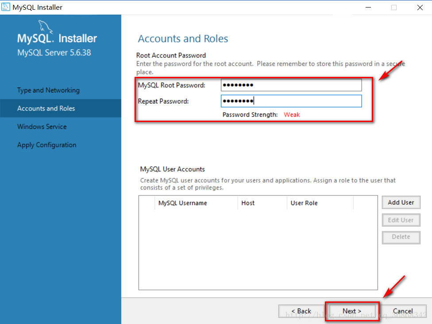Return using the < Back button
The width and height of the screenshot is (432, 324).
click(x=301, y=311)
